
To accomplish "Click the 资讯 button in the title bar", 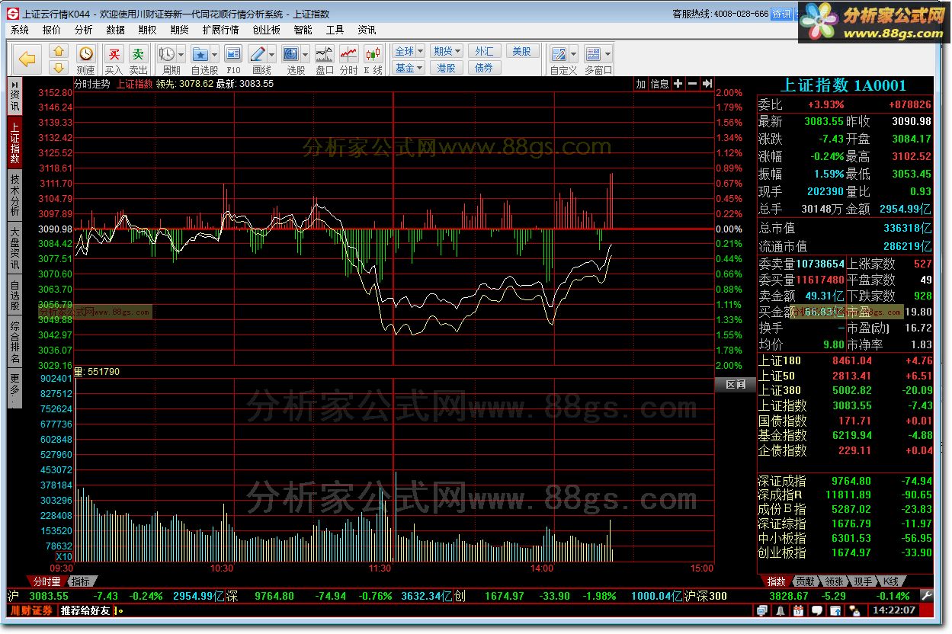I will 781,14.
